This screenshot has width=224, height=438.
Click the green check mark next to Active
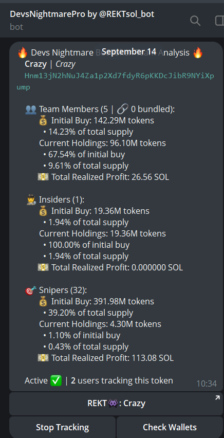56,381
